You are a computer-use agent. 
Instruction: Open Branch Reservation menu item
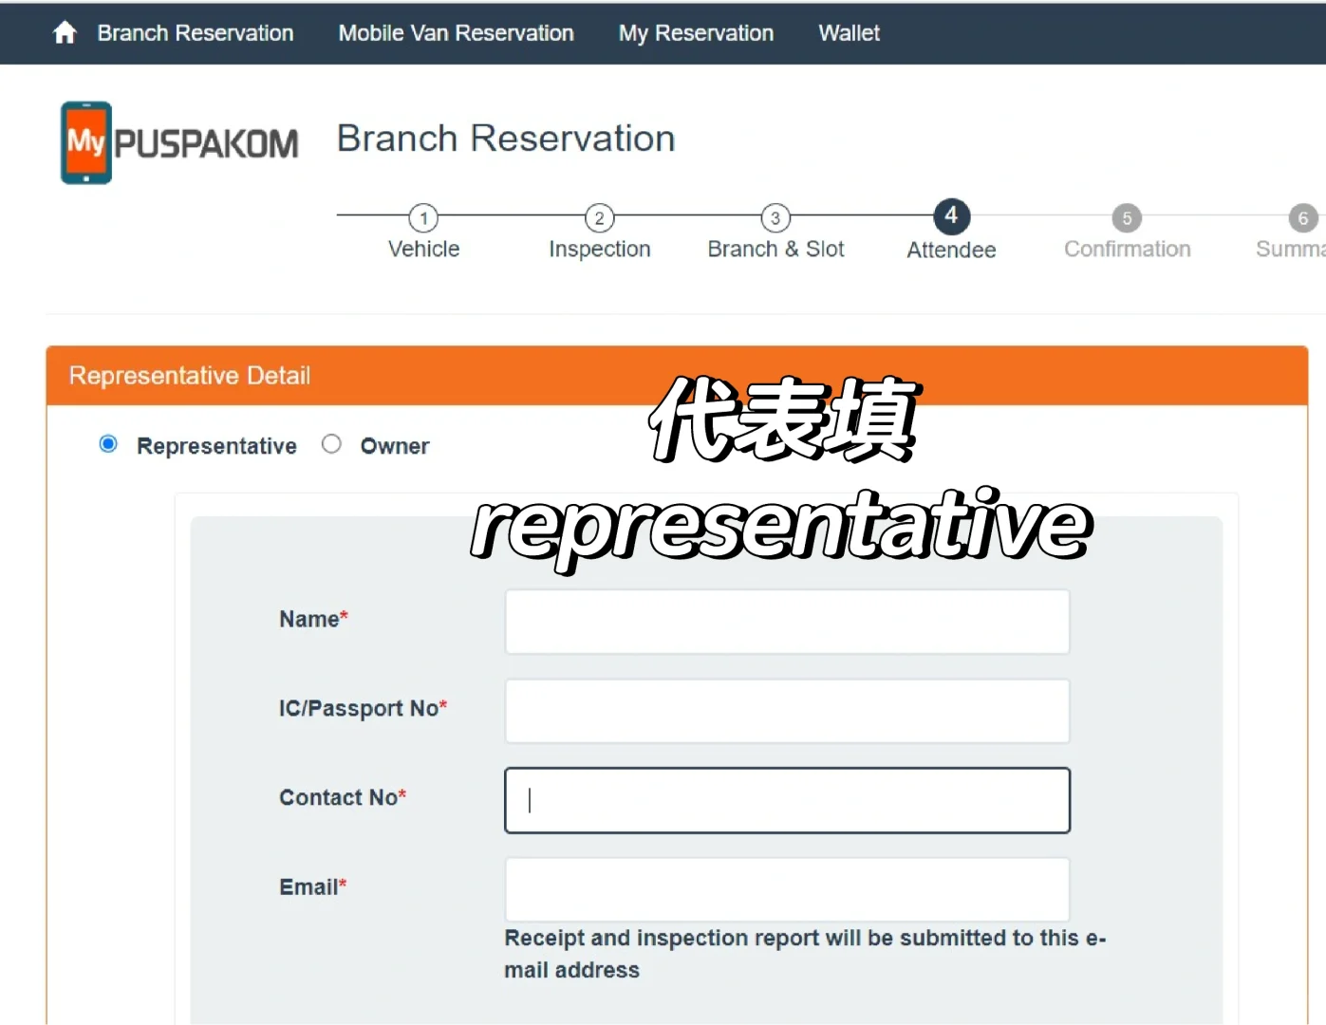[196, 33]
